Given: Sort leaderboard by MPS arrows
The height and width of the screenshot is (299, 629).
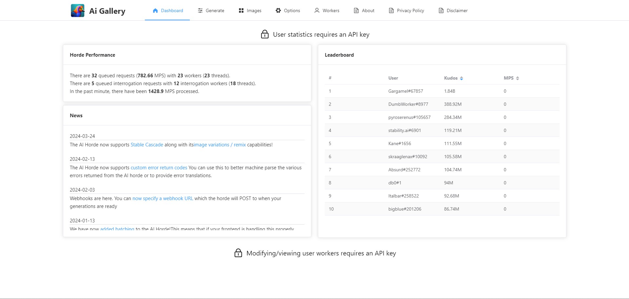Looking at the screenshot, I should pyautogui.click(x=518, y=78).
